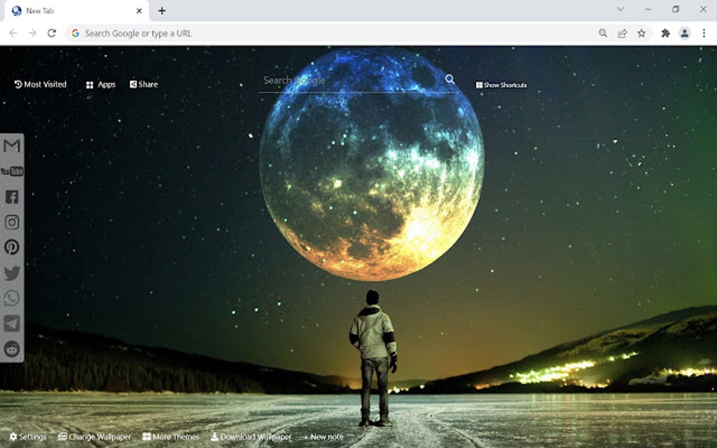The width and height of the screenshot is (717, 448).
Task: Toggle Show Shortcuts visibility
Action: [500, 84]
